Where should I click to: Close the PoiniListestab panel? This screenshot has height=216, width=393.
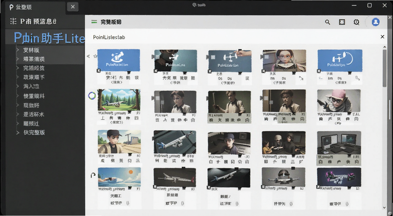[x=382, y=37]
